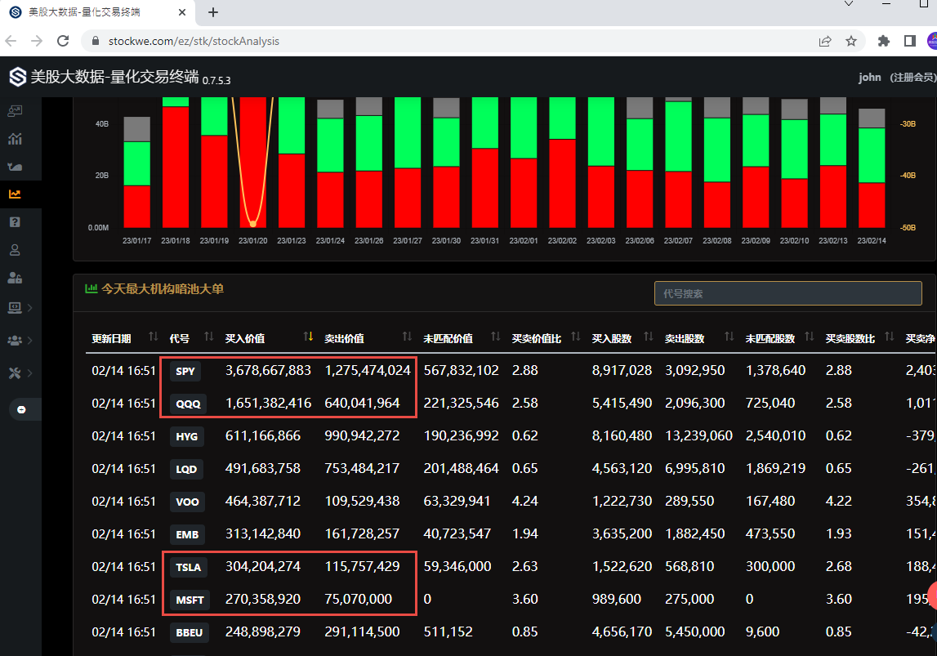
Task: Click the HYG ticker badge
Action: (x=186, y=437)
